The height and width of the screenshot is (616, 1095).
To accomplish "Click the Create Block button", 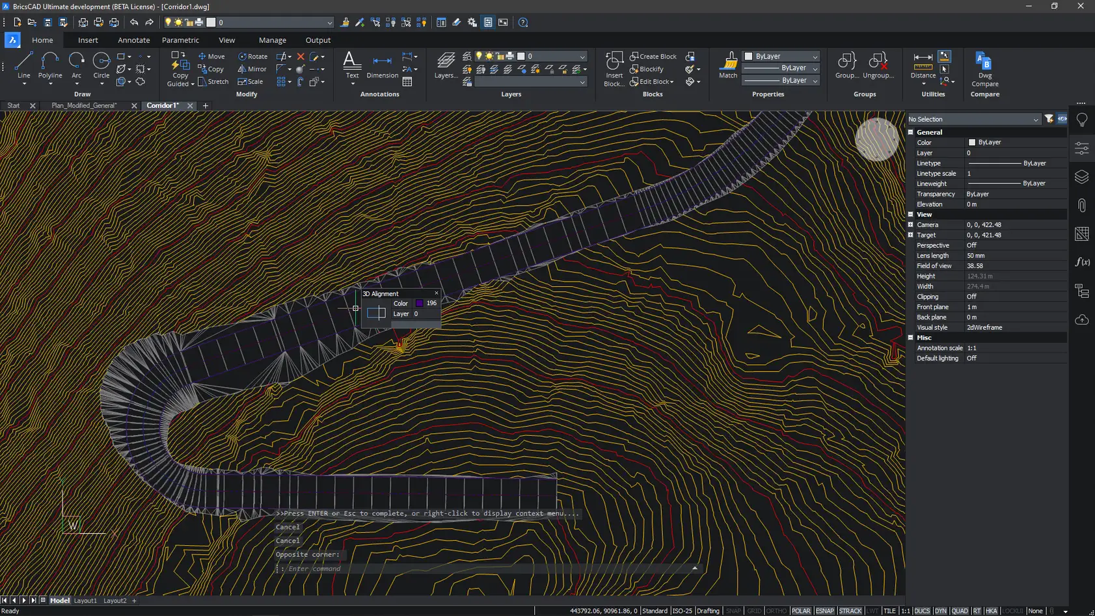I will [653, 57].
